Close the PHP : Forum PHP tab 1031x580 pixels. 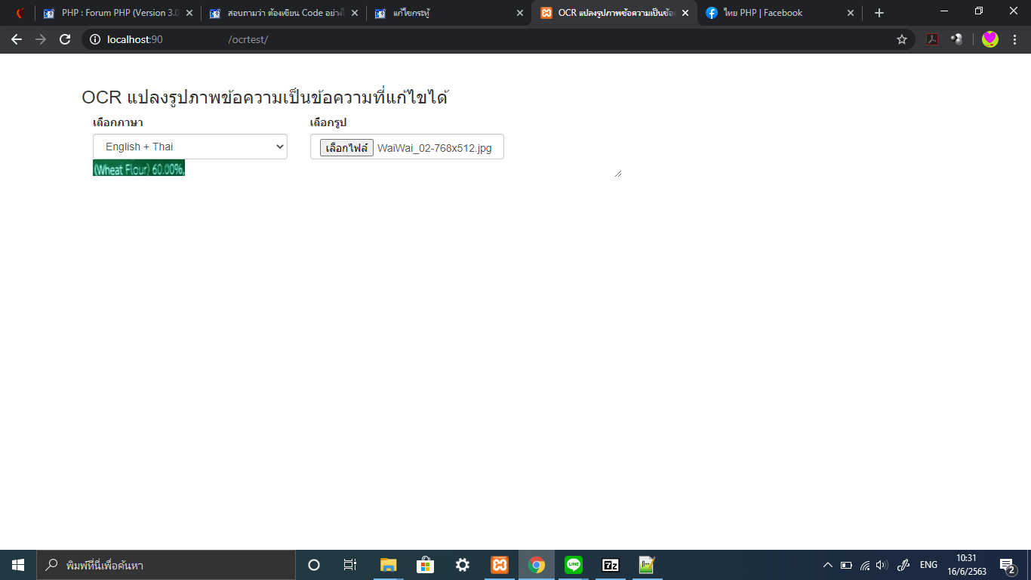pos(189,13)
